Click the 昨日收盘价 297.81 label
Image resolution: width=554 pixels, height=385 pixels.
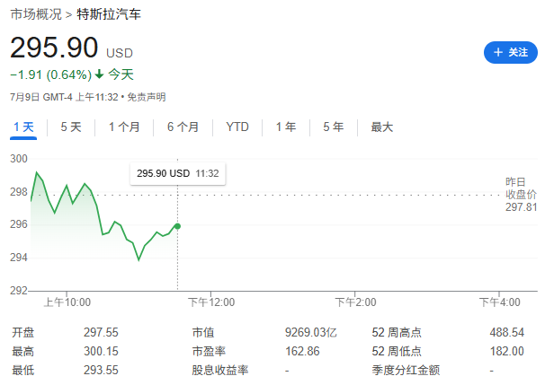pyautogui.click(x=521, y=194)
